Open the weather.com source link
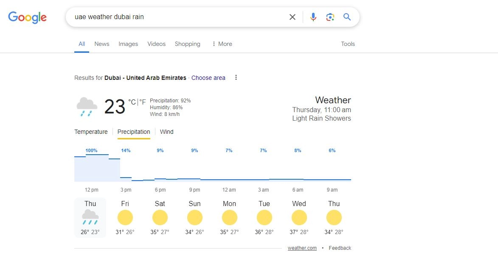498x260 pixels. 302,248
